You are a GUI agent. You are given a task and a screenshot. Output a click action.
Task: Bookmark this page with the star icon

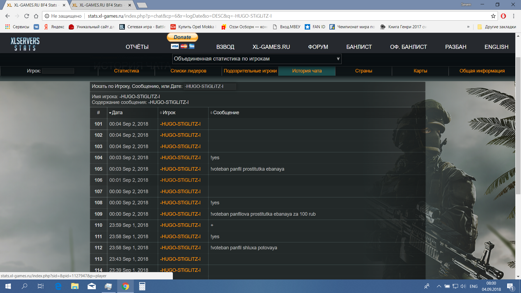coord(493,16)
